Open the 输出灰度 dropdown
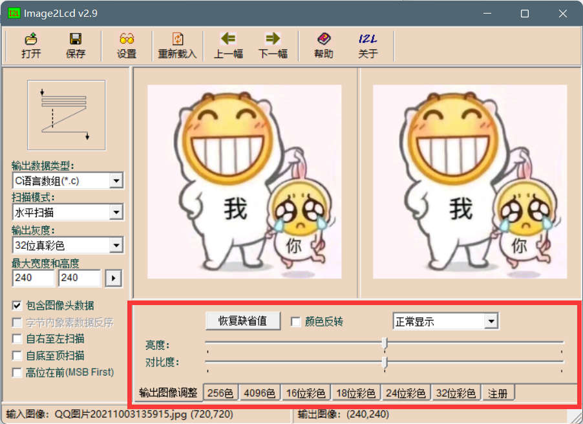This screenshot has width=583, height=424. (116, 246)
